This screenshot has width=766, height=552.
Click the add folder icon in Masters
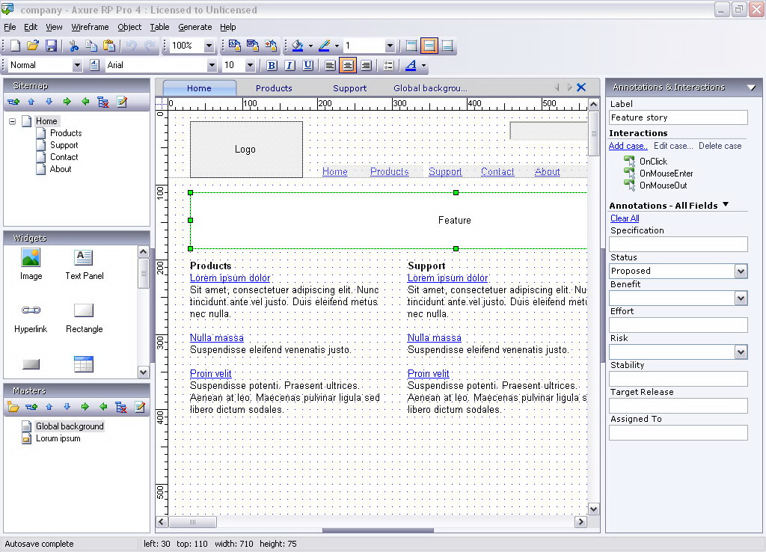13,407
